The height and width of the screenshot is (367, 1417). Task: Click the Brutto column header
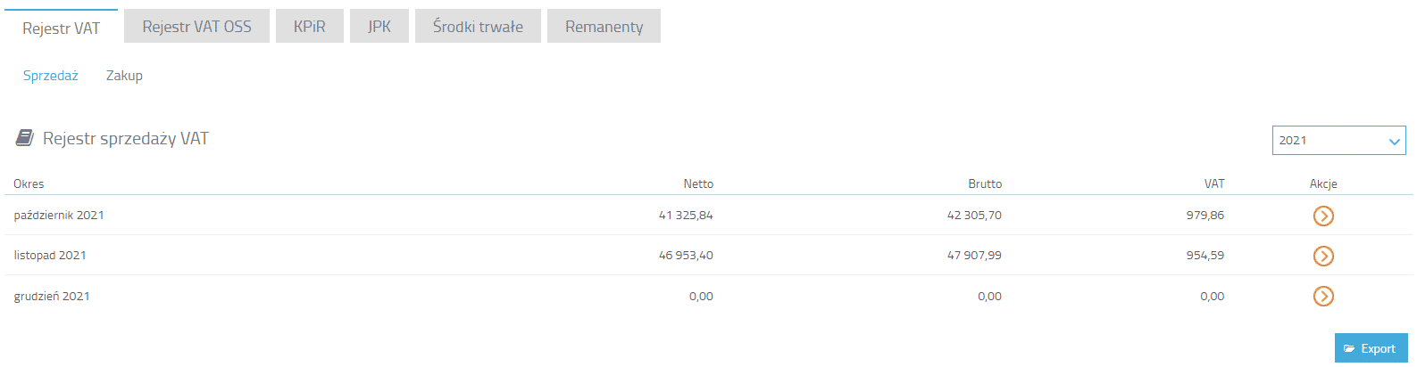985,183
